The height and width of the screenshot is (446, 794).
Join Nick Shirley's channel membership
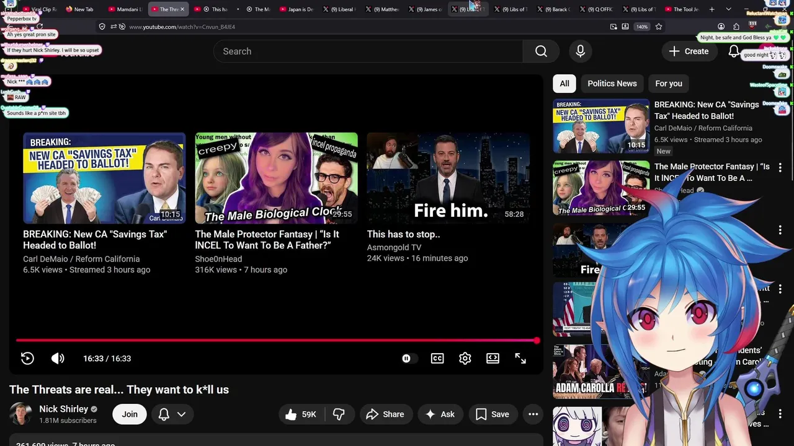coord(130,414)
